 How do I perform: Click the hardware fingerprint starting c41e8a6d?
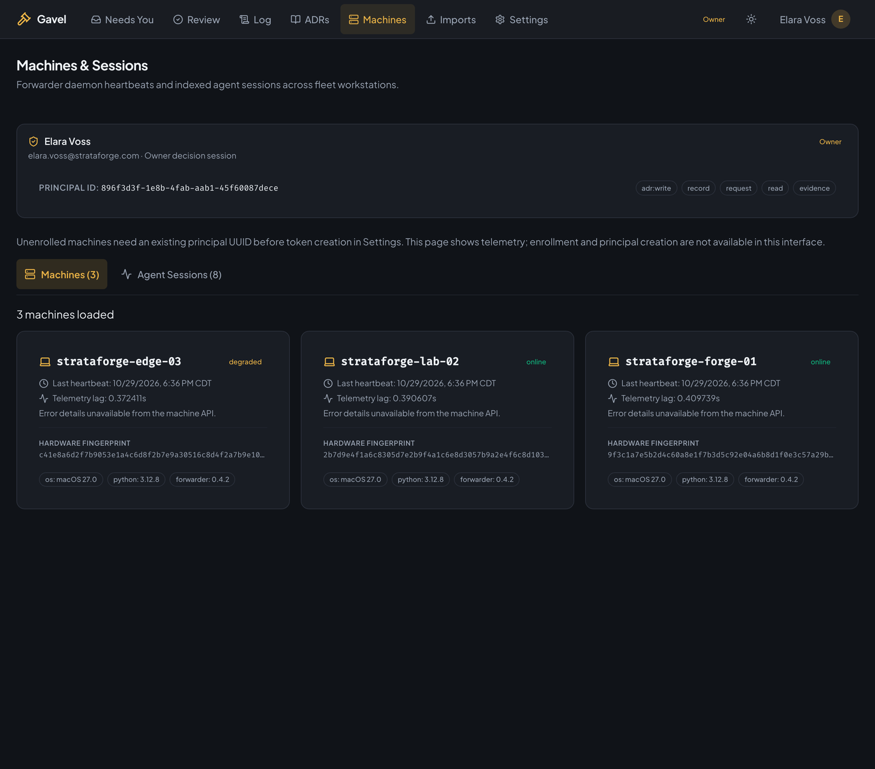(152, 455)
